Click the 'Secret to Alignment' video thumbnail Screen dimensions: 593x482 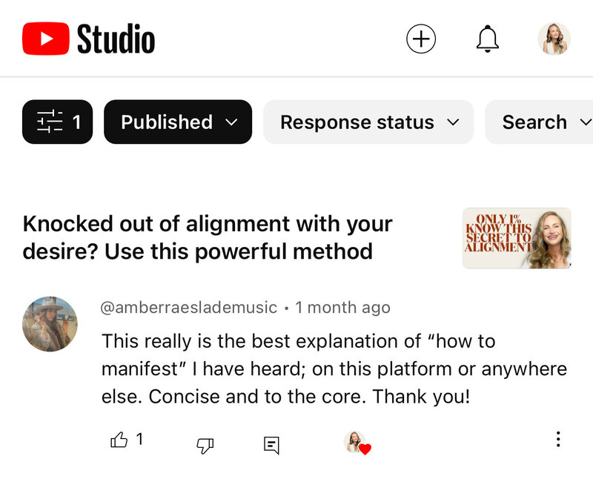click(517, 237)
